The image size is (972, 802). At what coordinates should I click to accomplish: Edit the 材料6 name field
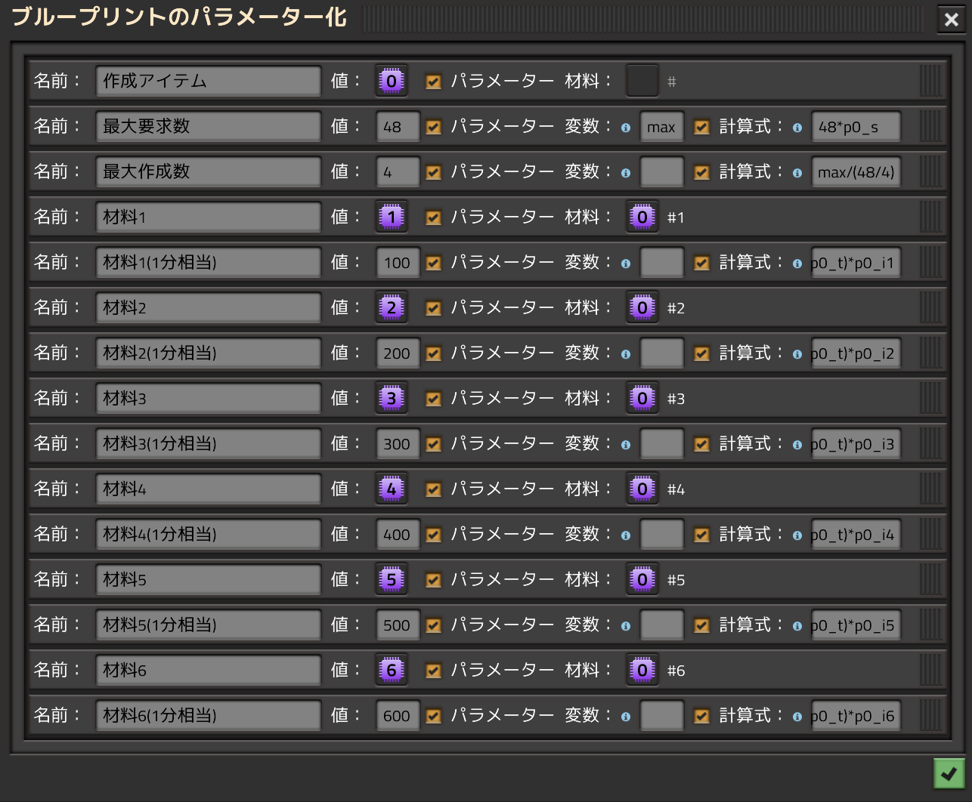[209, 670]
